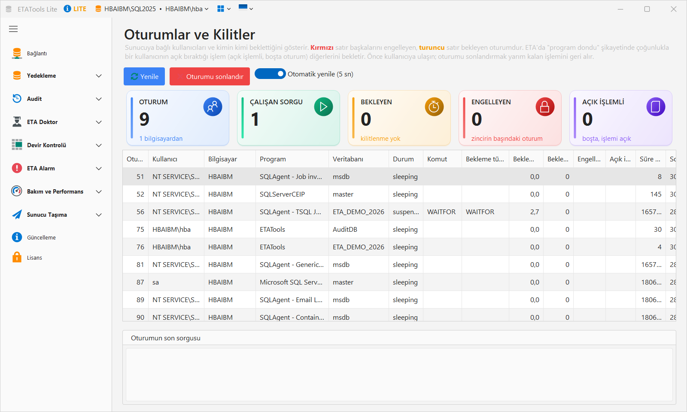Sort by the Kullanıcı column header
This screenshot has width=687, height=412.
[x=176, y=159]
